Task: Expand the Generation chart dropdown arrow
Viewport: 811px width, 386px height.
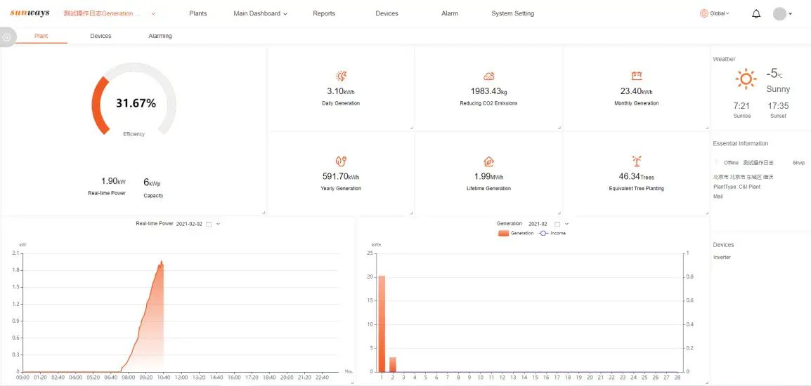Action: click(x=567, y=225)
